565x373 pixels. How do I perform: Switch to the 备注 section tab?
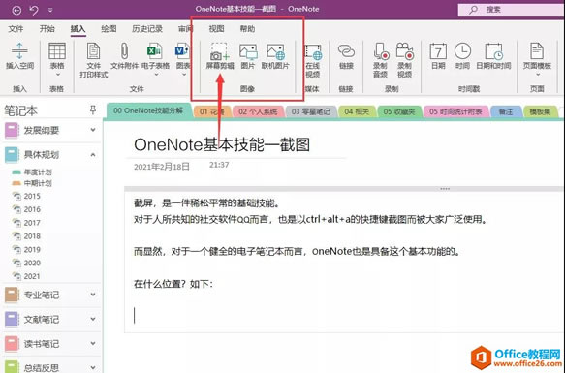tap(506, 111)
